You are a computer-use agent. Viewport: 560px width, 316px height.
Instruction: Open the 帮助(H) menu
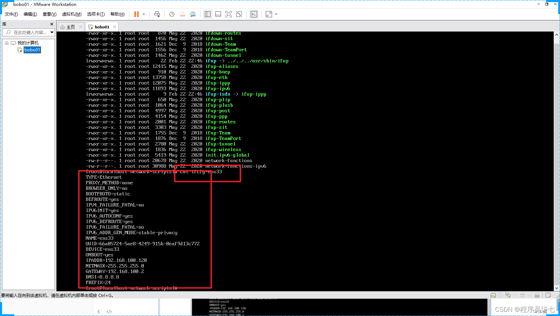117,14
